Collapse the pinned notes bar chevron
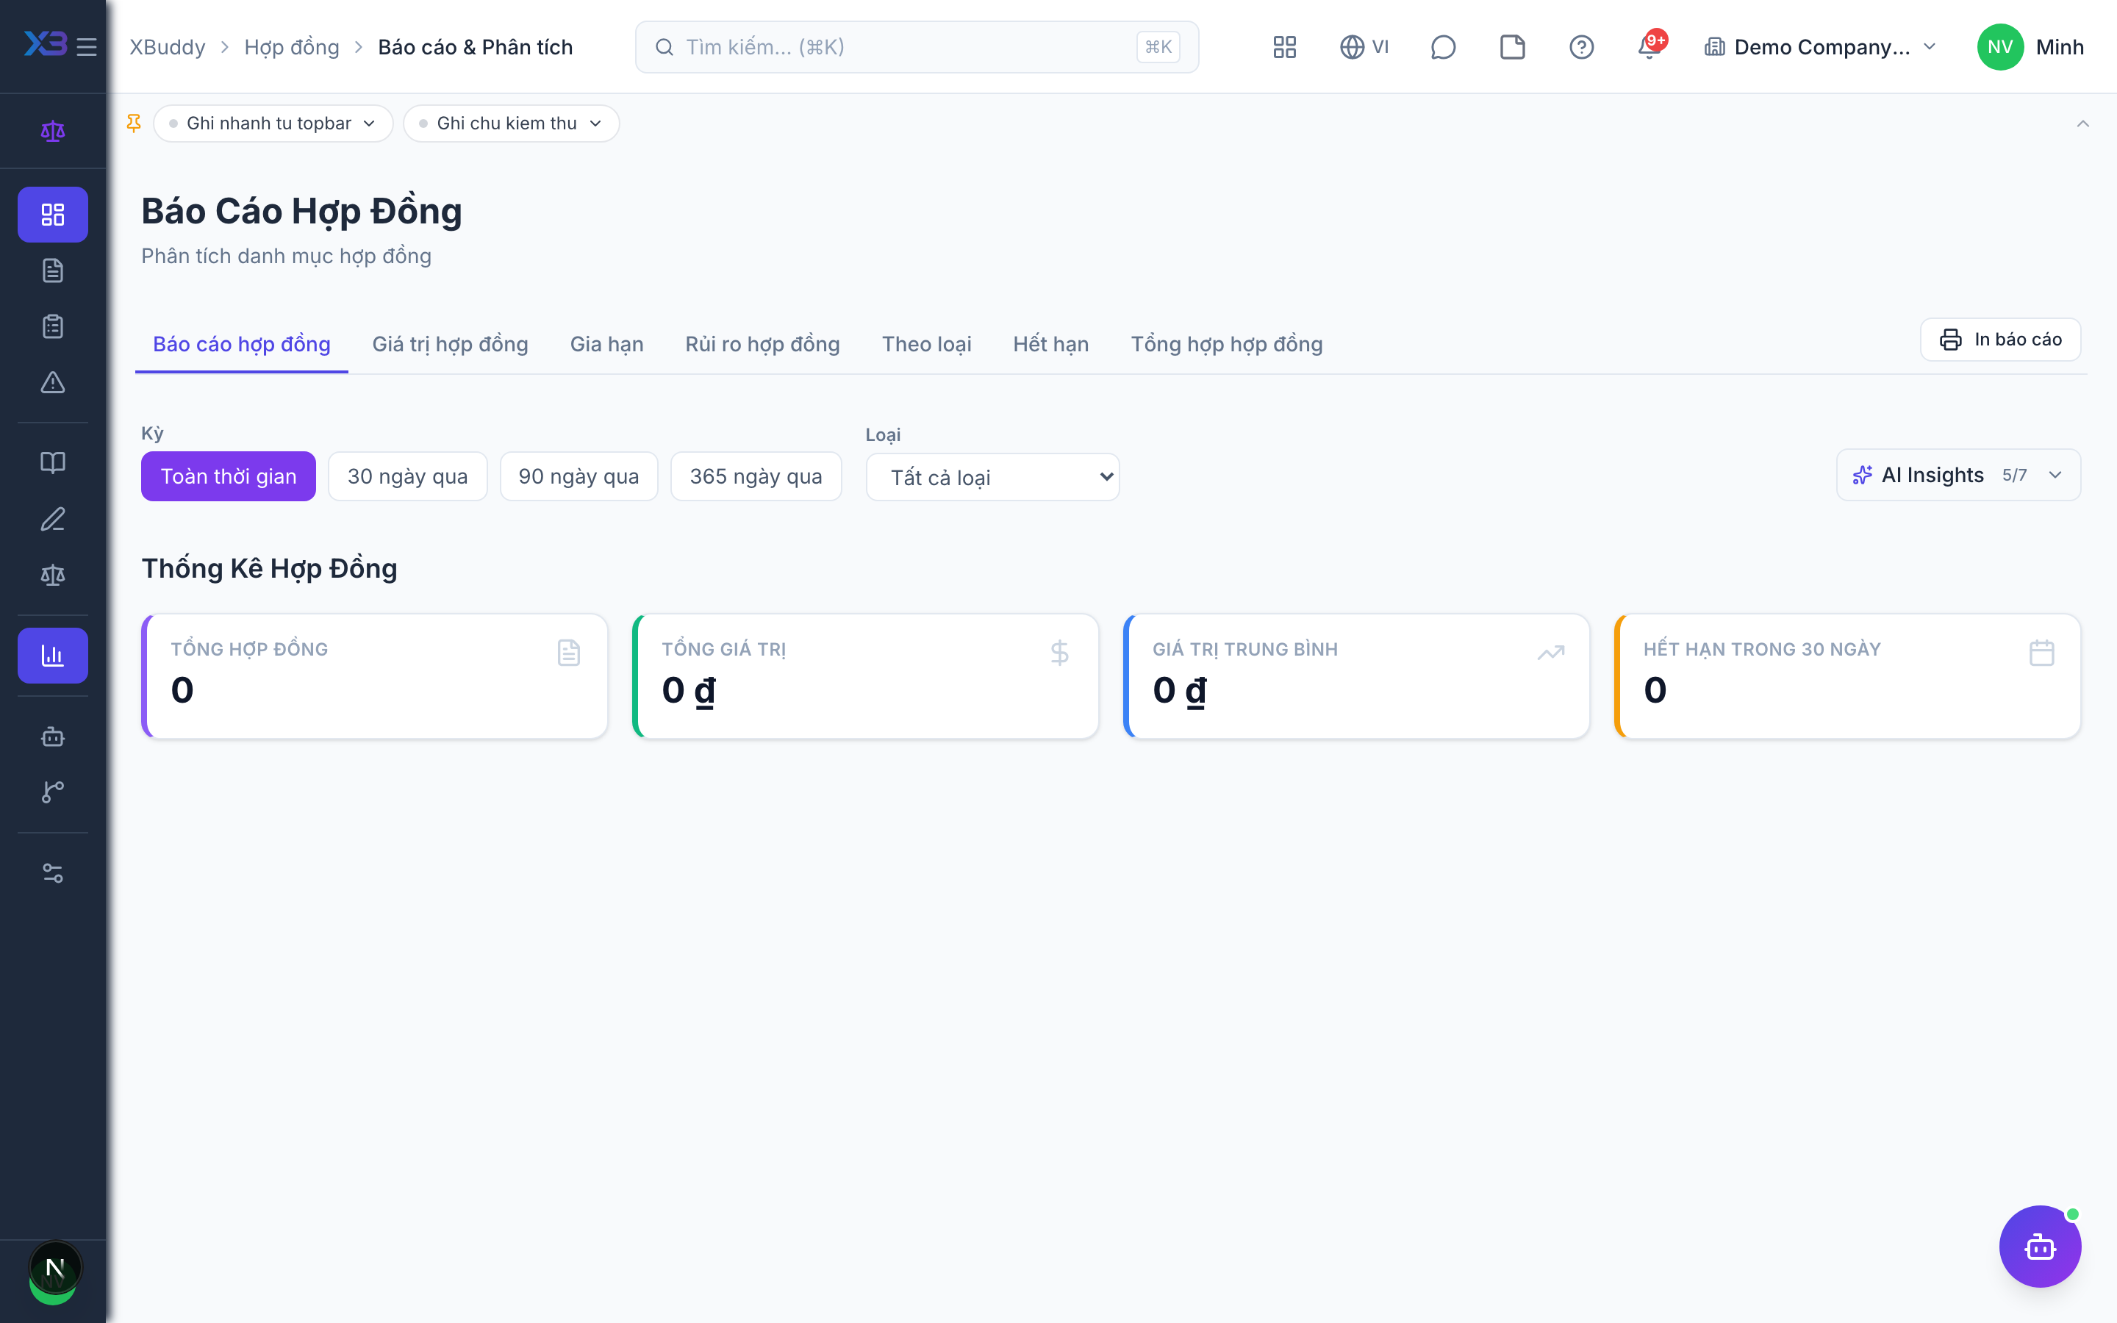This screenshot has height=1323, width=2117. (2083, 123)
